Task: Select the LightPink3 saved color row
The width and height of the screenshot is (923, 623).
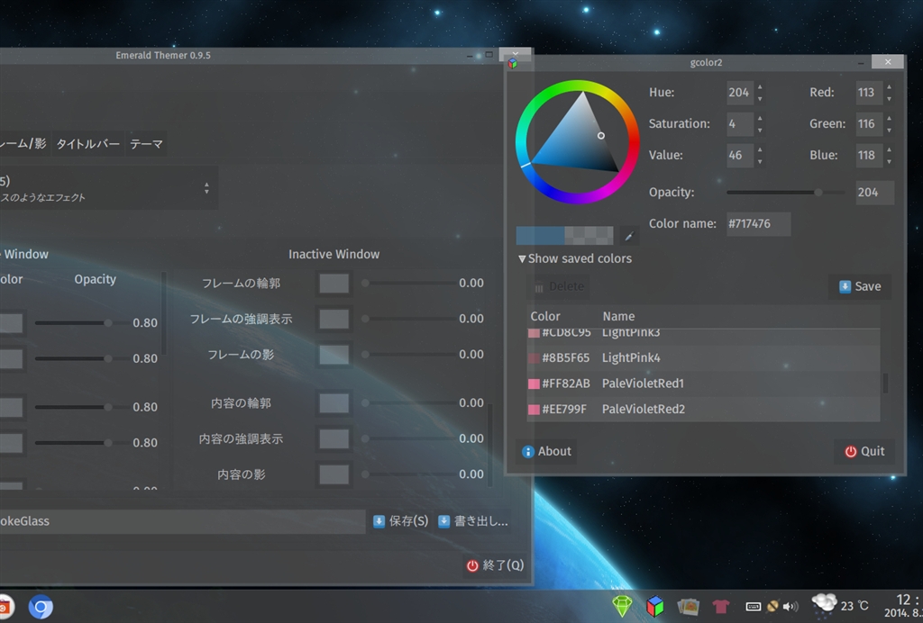Action: pyautogui.click(x=703, y=334)
